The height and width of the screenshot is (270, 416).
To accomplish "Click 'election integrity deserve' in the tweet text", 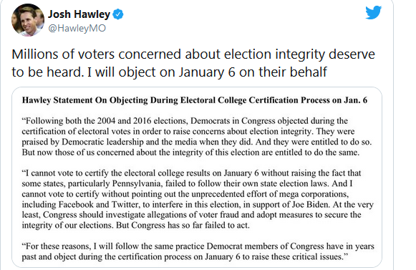I will coord(299,54).
